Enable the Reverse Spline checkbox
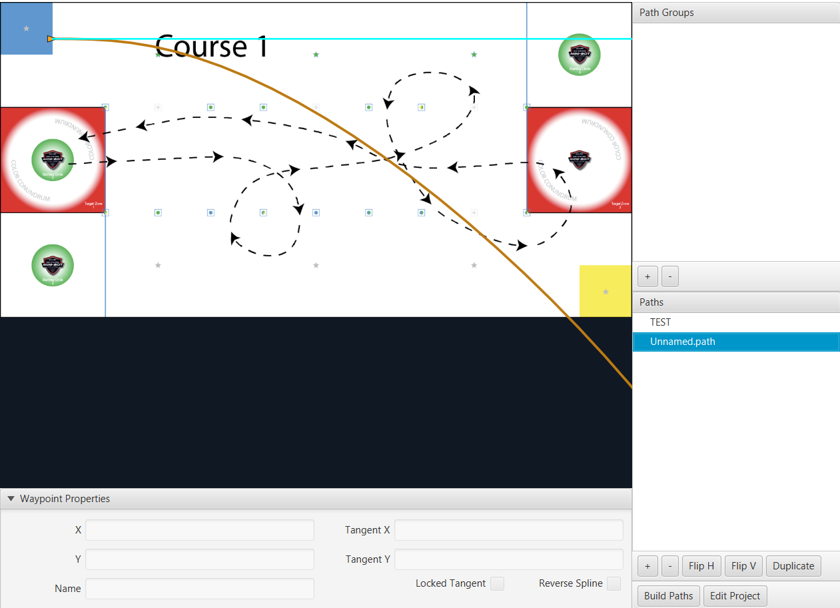840x608 pixels. [x=614, y=583]
